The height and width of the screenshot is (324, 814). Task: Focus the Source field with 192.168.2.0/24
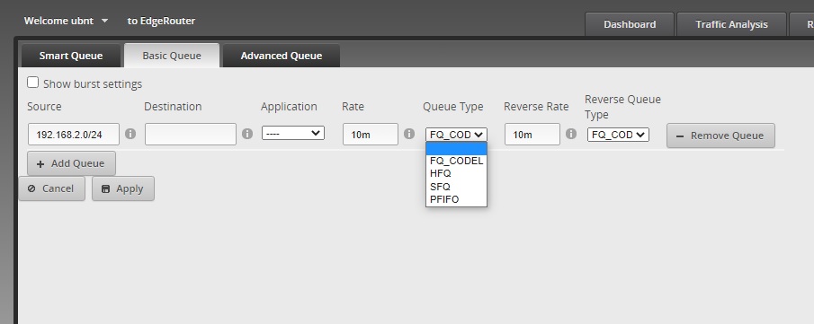(74, 135)
